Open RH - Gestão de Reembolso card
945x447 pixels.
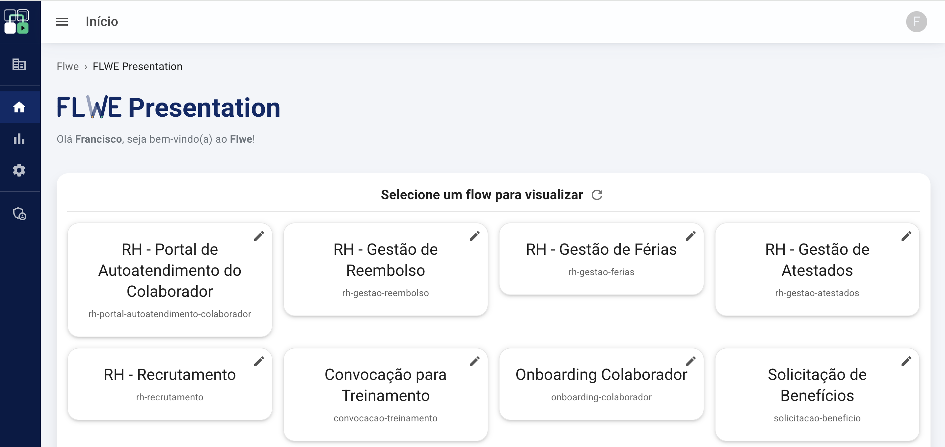(x=386, y=270)
